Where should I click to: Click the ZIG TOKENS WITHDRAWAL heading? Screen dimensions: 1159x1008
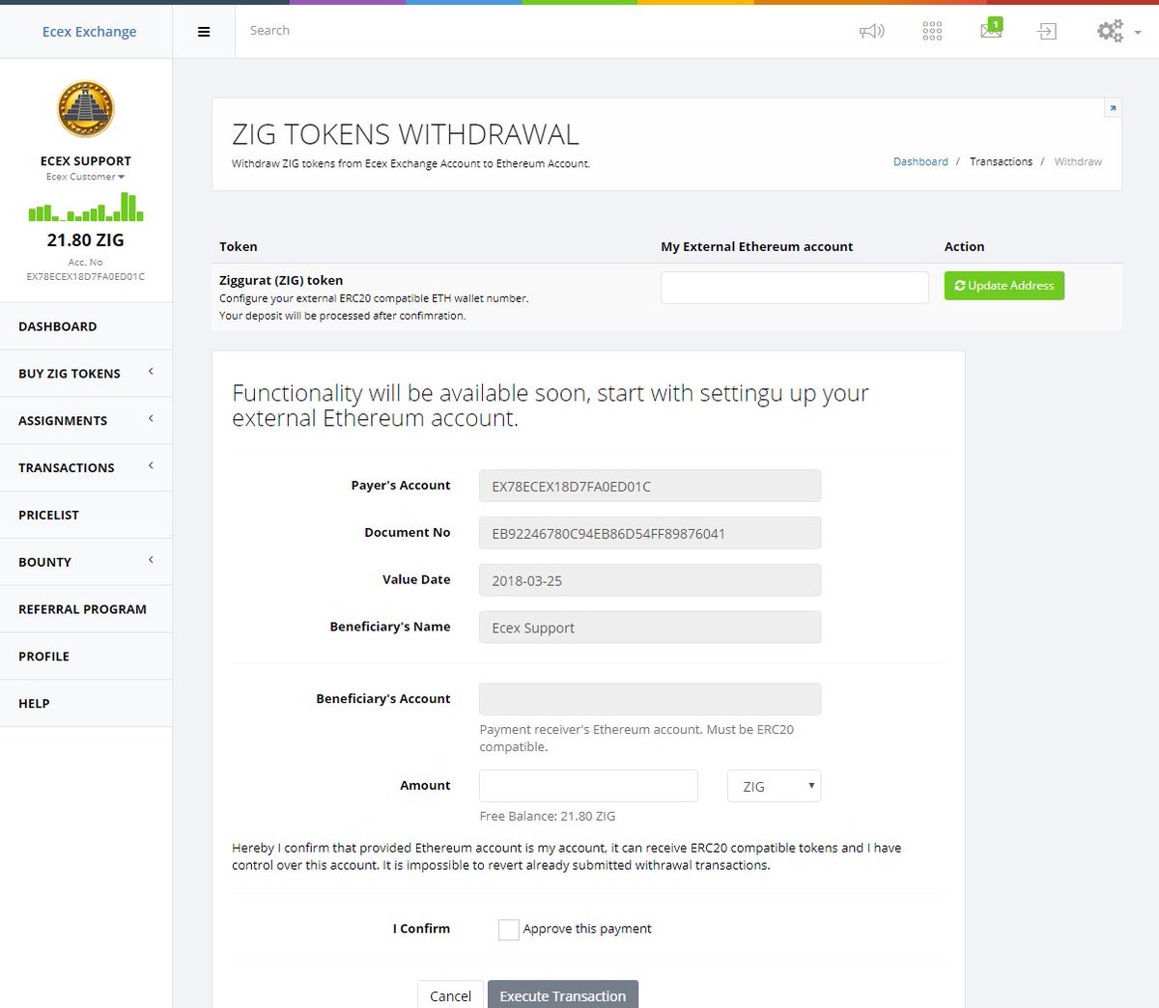(x=406, y=134)
